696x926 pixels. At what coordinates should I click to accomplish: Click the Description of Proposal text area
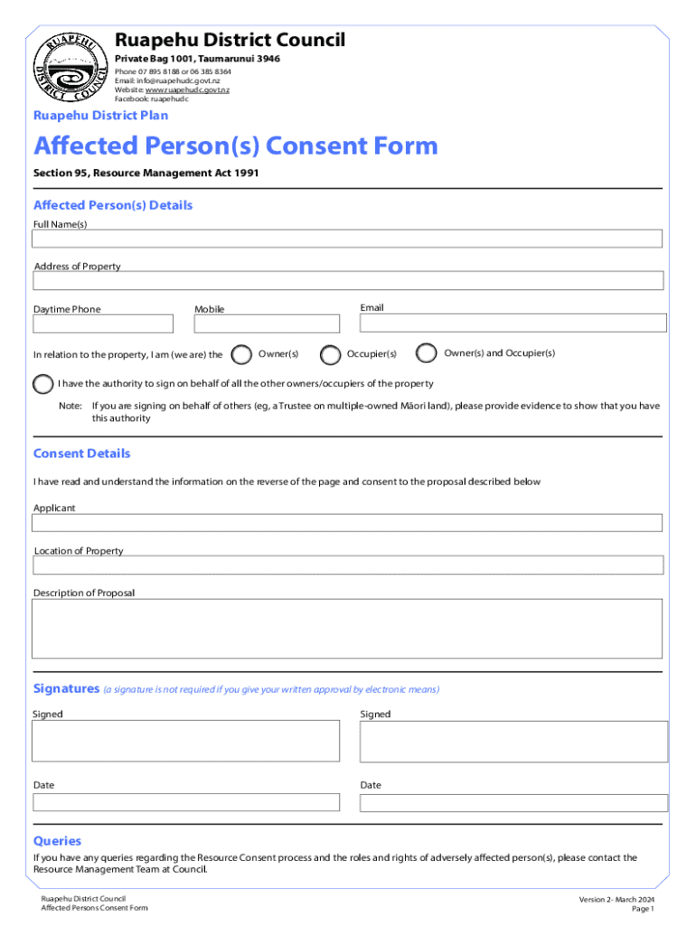click(347, 628)
